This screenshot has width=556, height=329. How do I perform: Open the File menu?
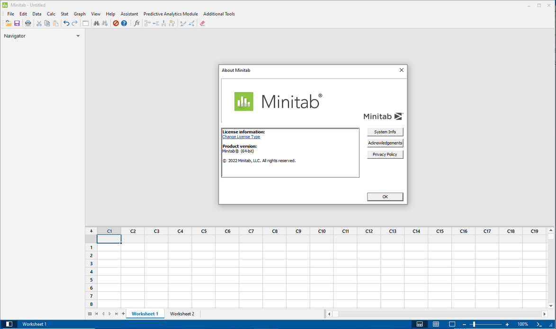(10, 14)
